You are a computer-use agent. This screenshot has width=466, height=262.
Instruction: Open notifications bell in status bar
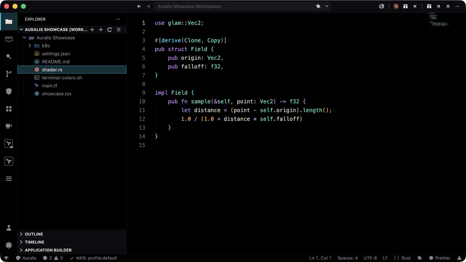point(459,258)
